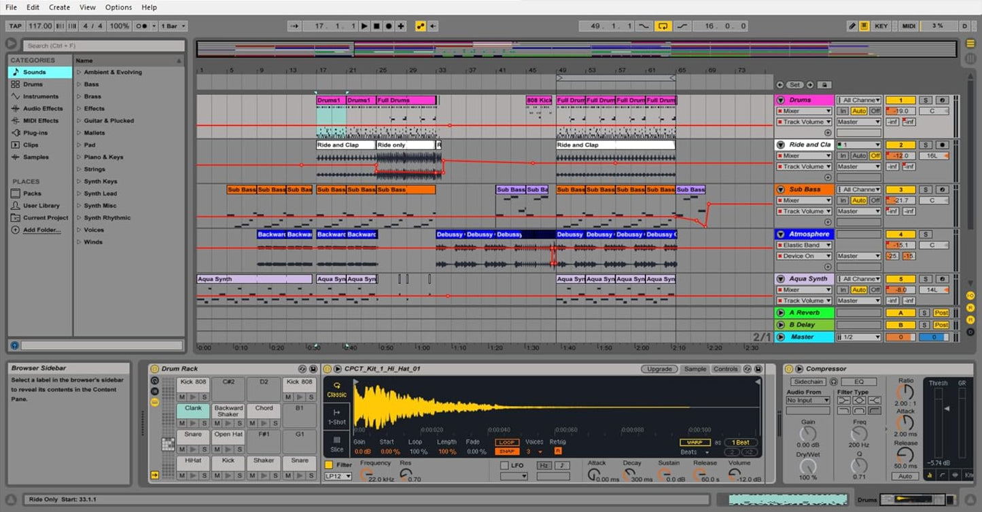Select the 1-Shot playback mode

click(337, 416)
